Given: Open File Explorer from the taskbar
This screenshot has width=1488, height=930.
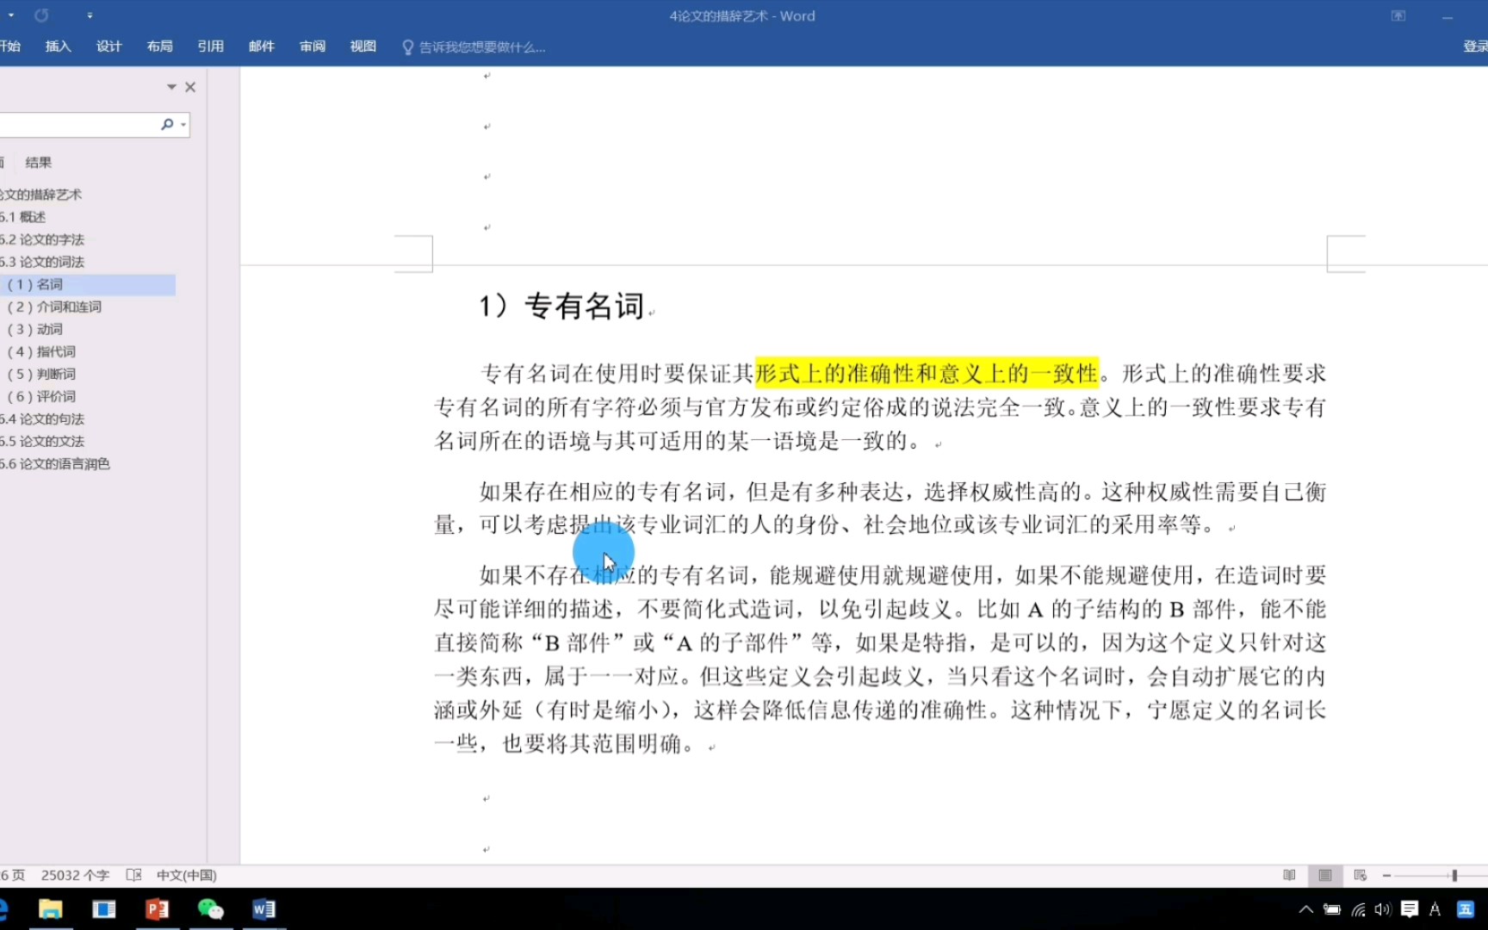Looking at the screenshot, I should [51, 909].
